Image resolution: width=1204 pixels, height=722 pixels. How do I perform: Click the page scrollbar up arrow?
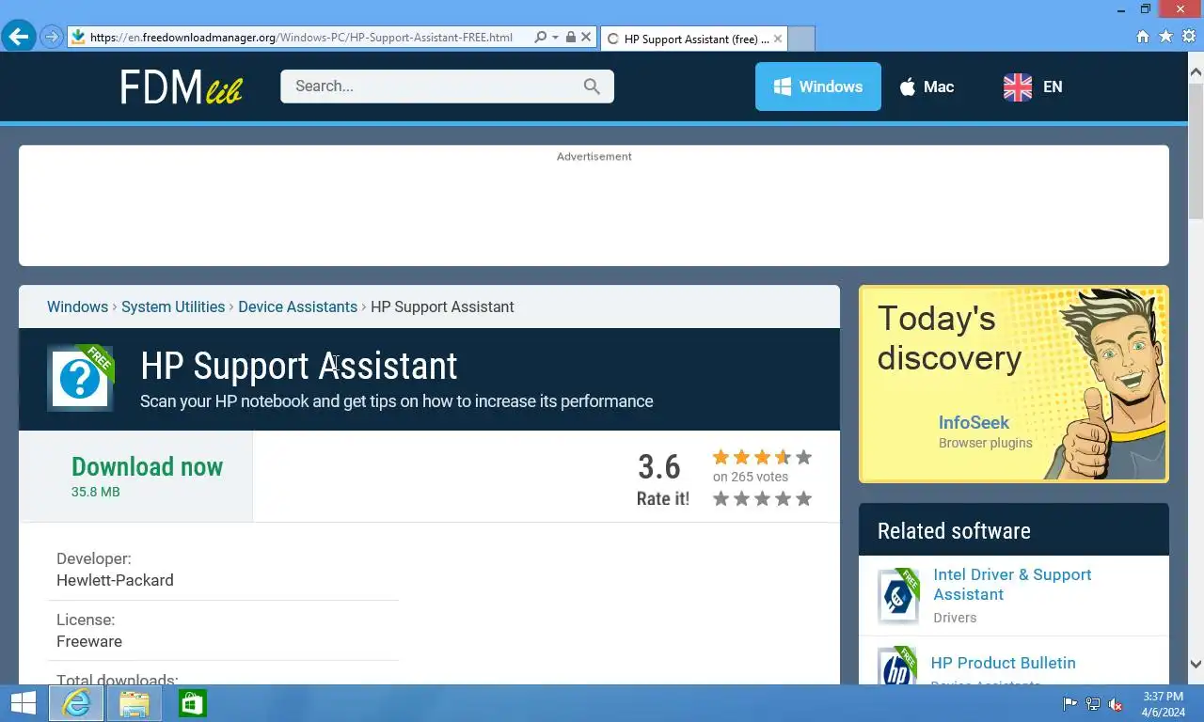pyautogui.click(x=1196, y=71)
